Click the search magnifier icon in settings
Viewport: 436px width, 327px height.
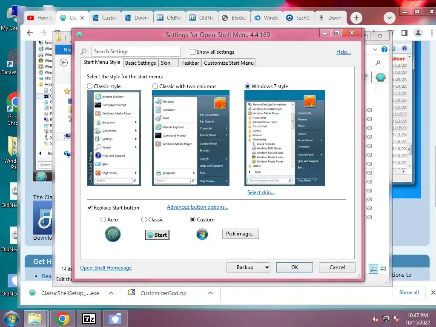pyautogui.click(x=83, y=52)
